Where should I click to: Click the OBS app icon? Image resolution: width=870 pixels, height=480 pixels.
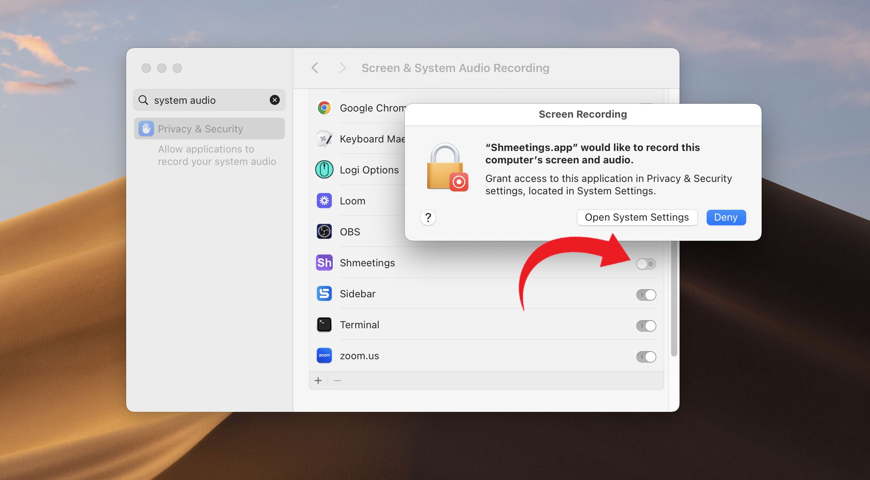click(324, 231)
